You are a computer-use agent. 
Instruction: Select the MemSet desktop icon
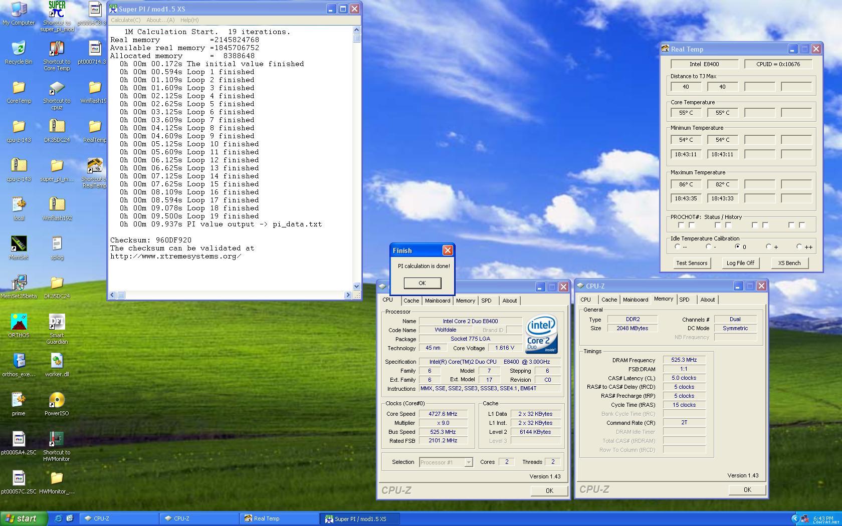pos(19,248)
